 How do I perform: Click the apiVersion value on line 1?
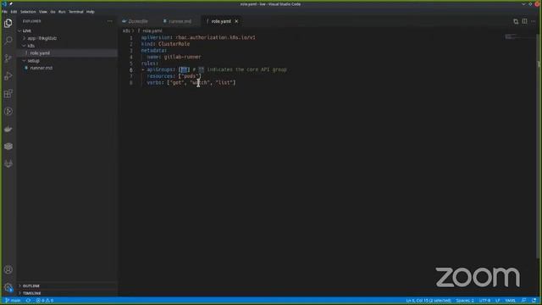(x=215, y=37)
